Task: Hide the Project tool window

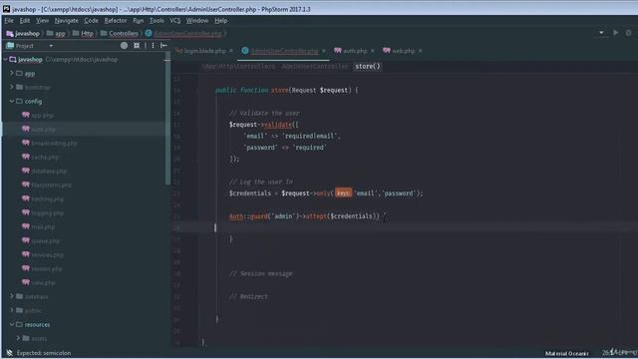Action: click(x=163, y=46)
